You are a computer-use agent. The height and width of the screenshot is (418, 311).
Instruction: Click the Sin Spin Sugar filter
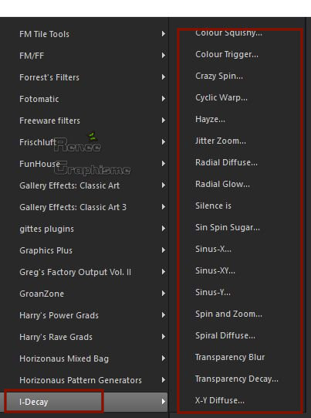228,227
